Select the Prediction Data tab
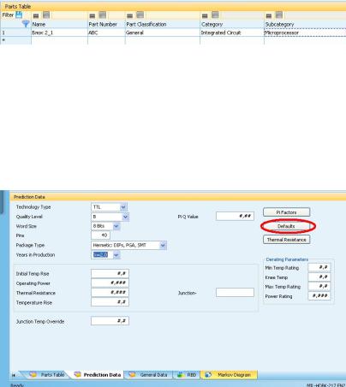This screenshot has width=346, height=387. (x=98, y=374)
